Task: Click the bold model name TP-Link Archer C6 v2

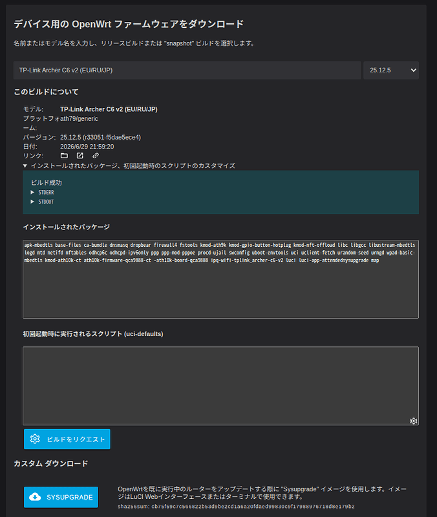Action: pyautogui.click(x=109, y=109)
